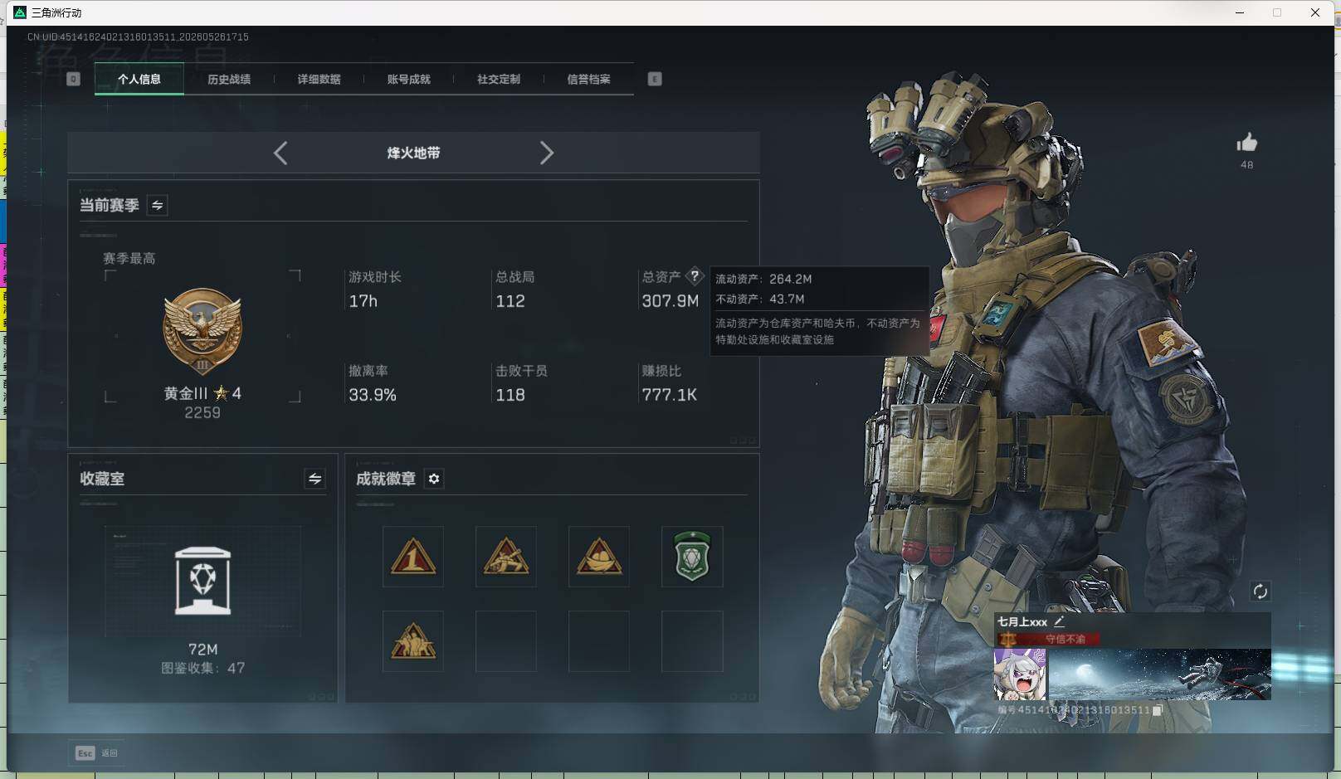
Task: Click the rank score 2259
Action: point(202,412)
